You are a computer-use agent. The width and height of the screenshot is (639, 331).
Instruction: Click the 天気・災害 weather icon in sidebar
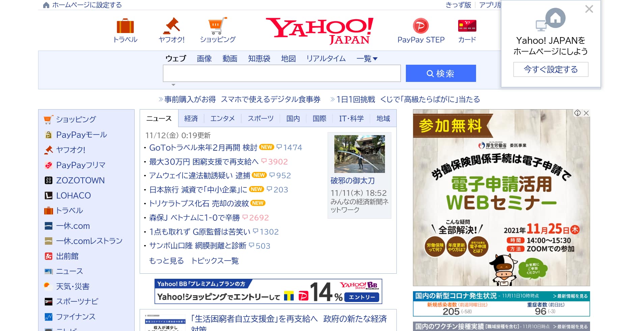49,287
